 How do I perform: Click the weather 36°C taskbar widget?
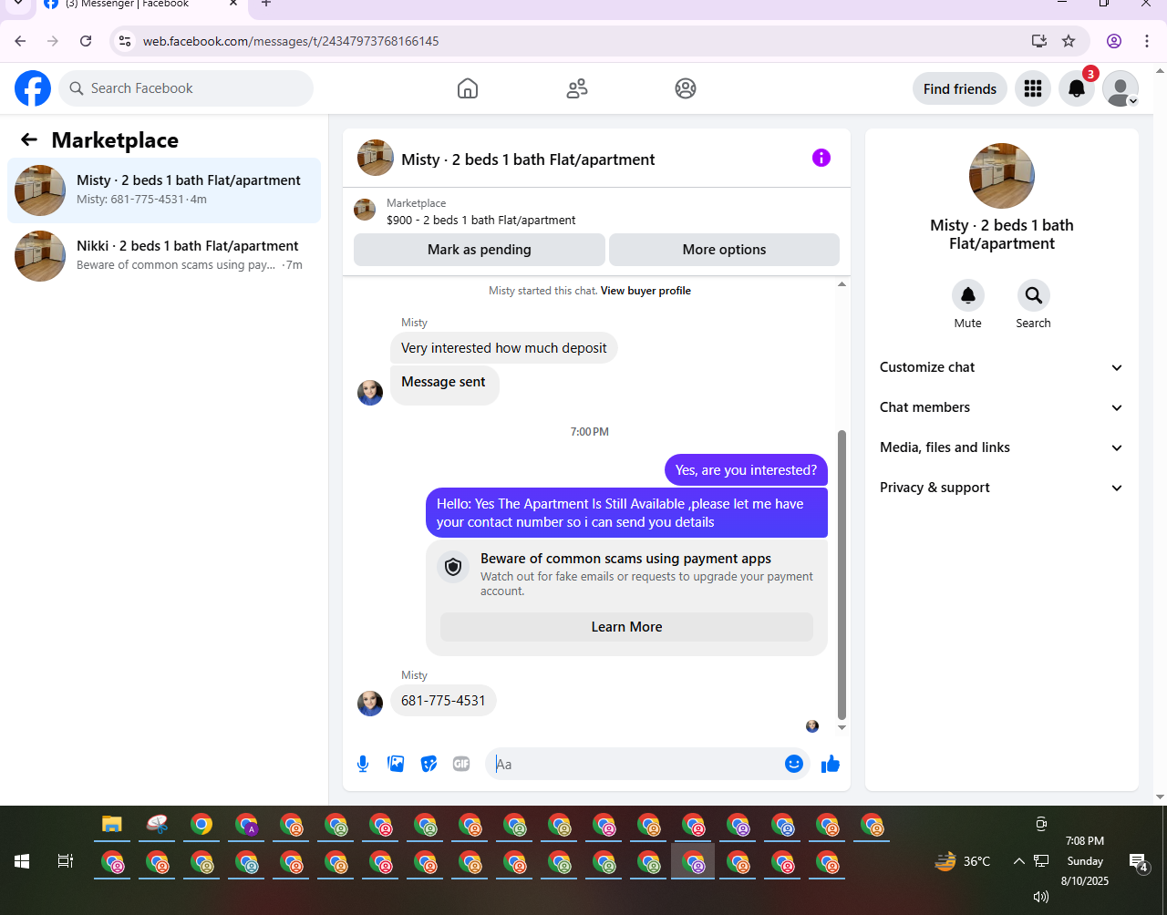point(963,860)
